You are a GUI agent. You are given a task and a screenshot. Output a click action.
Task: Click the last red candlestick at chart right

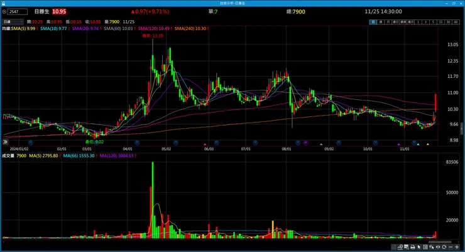pyautogui.click(x=435, y=102)
